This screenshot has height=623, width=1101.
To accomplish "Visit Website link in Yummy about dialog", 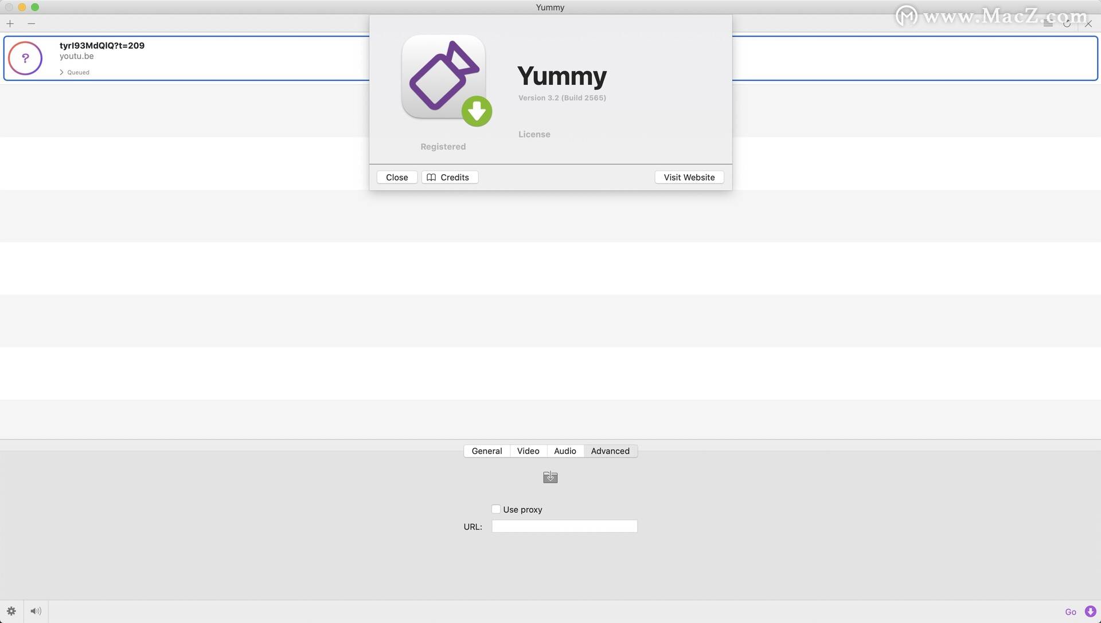I will 689,177.
